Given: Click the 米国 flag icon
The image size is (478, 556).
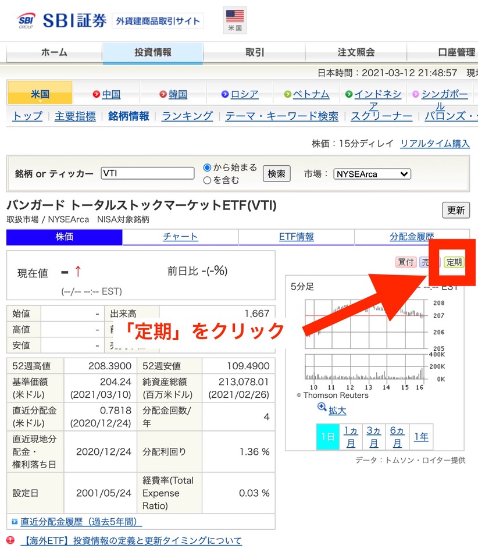Looking at the screenshot, I should (x=235, y=20).
